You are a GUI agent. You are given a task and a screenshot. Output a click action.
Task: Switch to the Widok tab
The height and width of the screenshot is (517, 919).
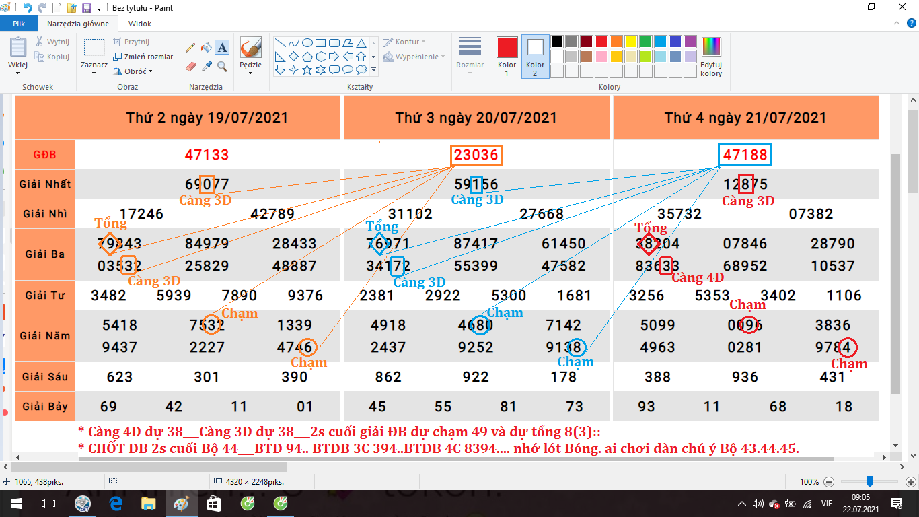(x=140, y=24)
